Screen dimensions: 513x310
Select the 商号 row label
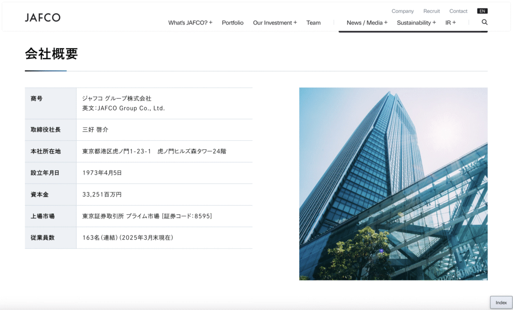pos(37,99)
